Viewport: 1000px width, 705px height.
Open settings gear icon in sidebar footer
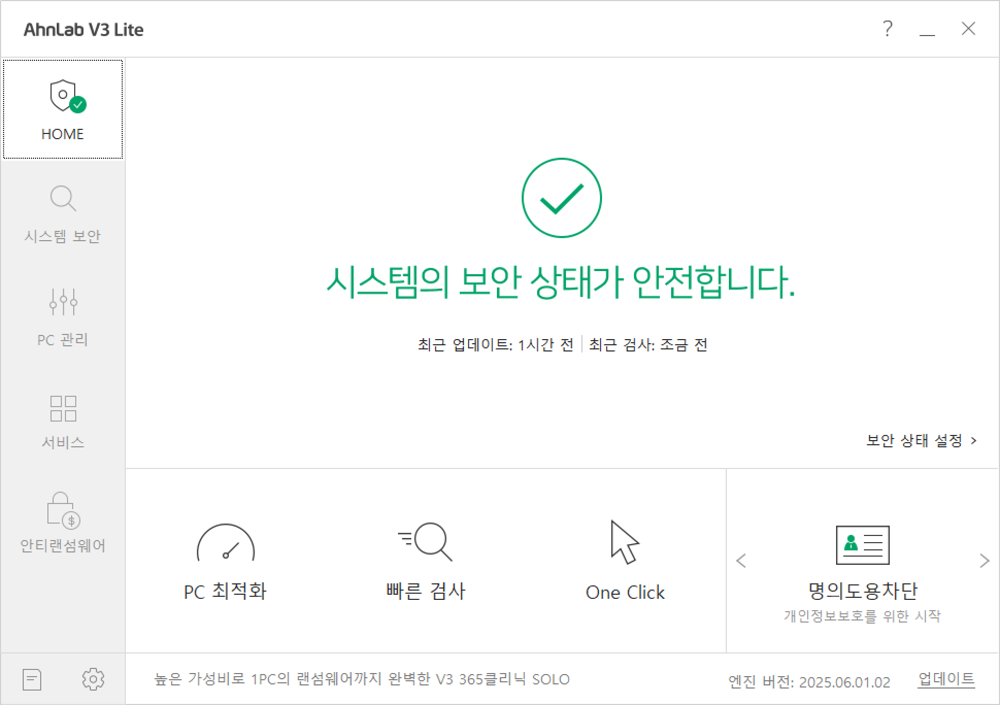(x=93, y=679)
